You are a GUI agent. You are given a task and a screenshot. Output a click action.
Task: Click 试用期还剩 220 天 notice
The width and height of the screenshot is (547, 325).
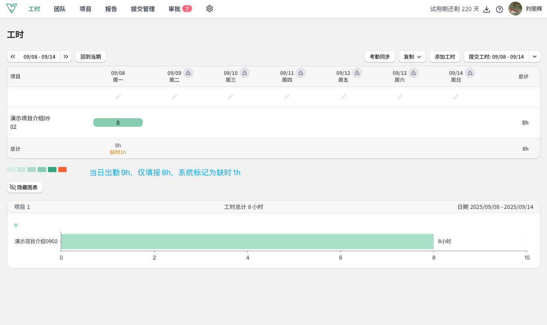pyautogui.click(x=455, y=9)
